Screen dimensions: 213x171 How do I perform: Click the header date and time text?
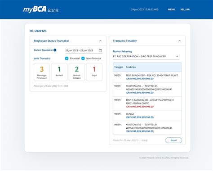[145, 9]
